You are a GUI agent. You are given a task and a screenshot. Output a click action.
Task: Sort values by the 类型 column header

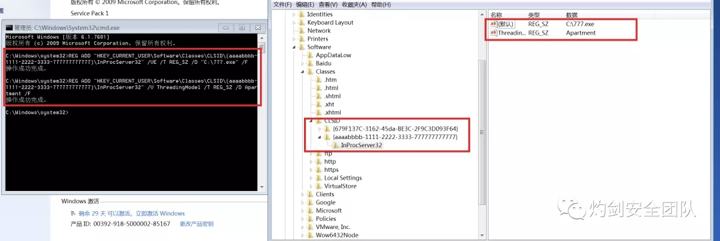(534, 15)
